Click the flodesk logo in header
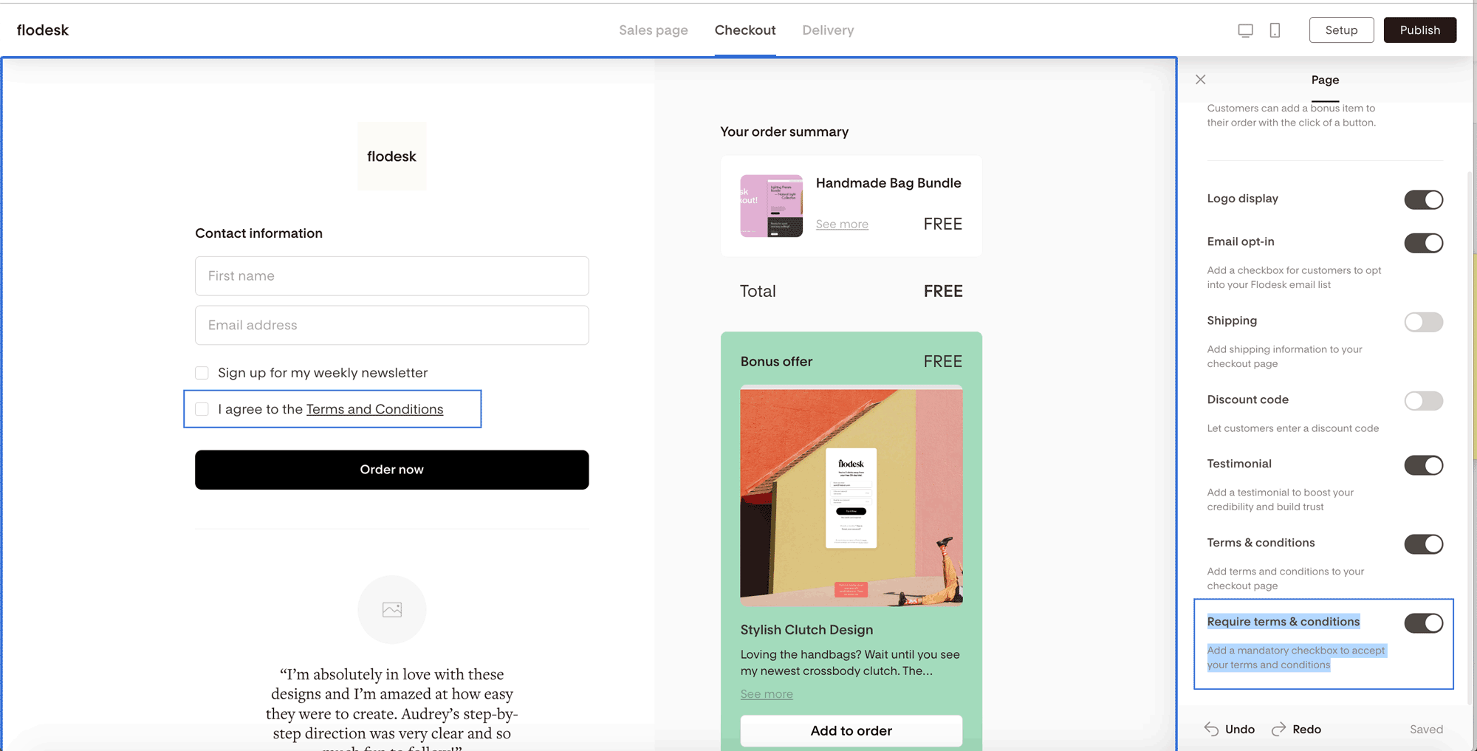Image resolution: width=1477 pixels, height=751 pixels. (x=43, y=30)
